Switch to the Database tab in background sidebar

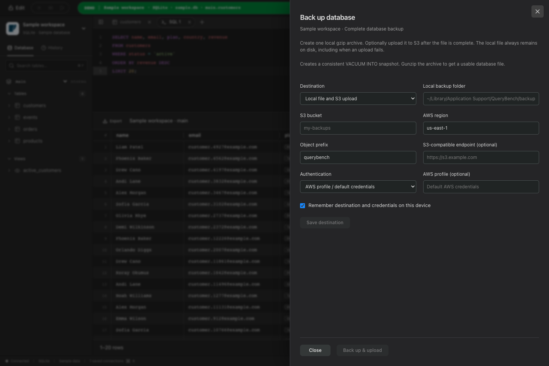click(21, 48)
